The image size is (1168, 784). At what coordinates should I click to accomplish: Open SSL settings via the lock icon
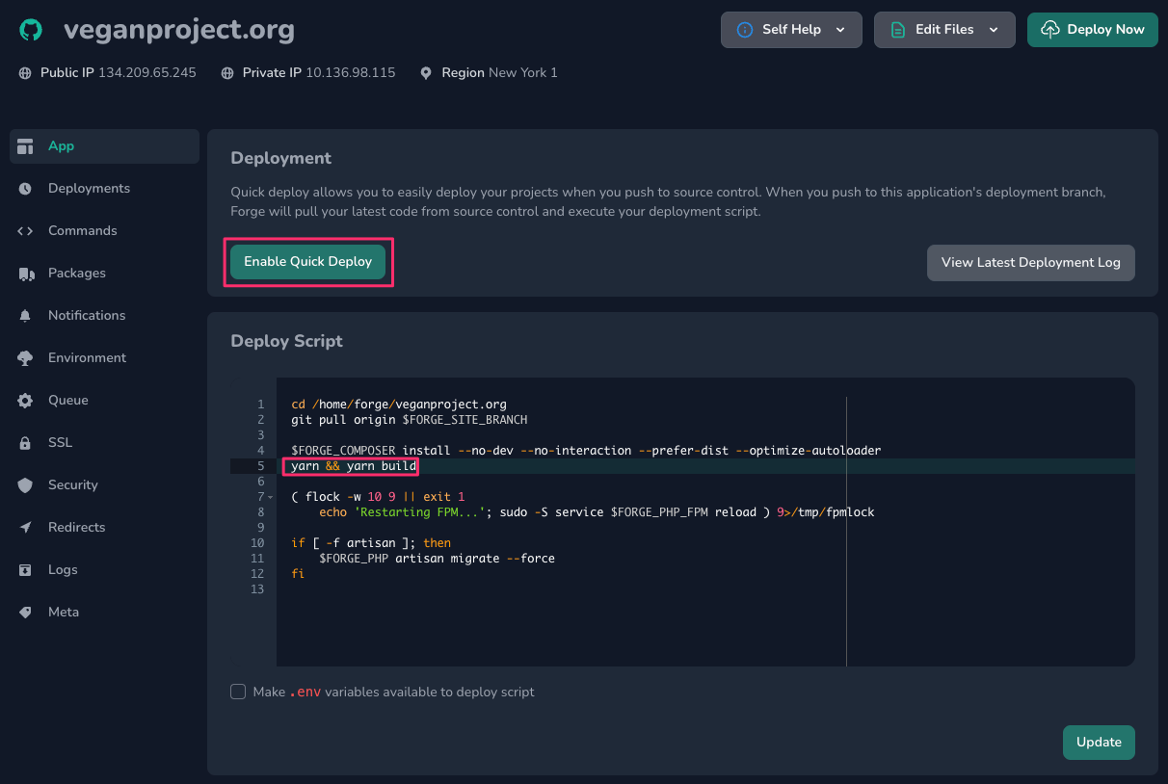[24, 442]
